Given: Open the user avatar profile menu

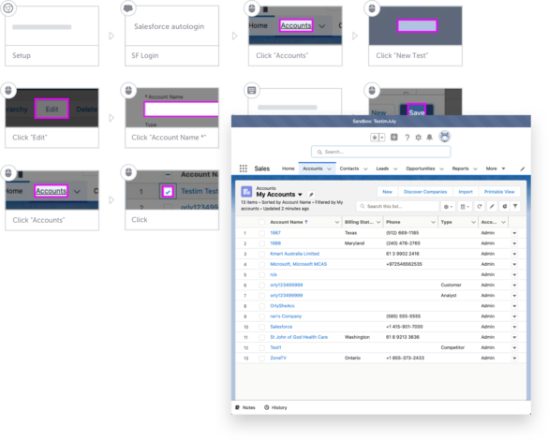Looking at the screenshot, I should [445, 137].
